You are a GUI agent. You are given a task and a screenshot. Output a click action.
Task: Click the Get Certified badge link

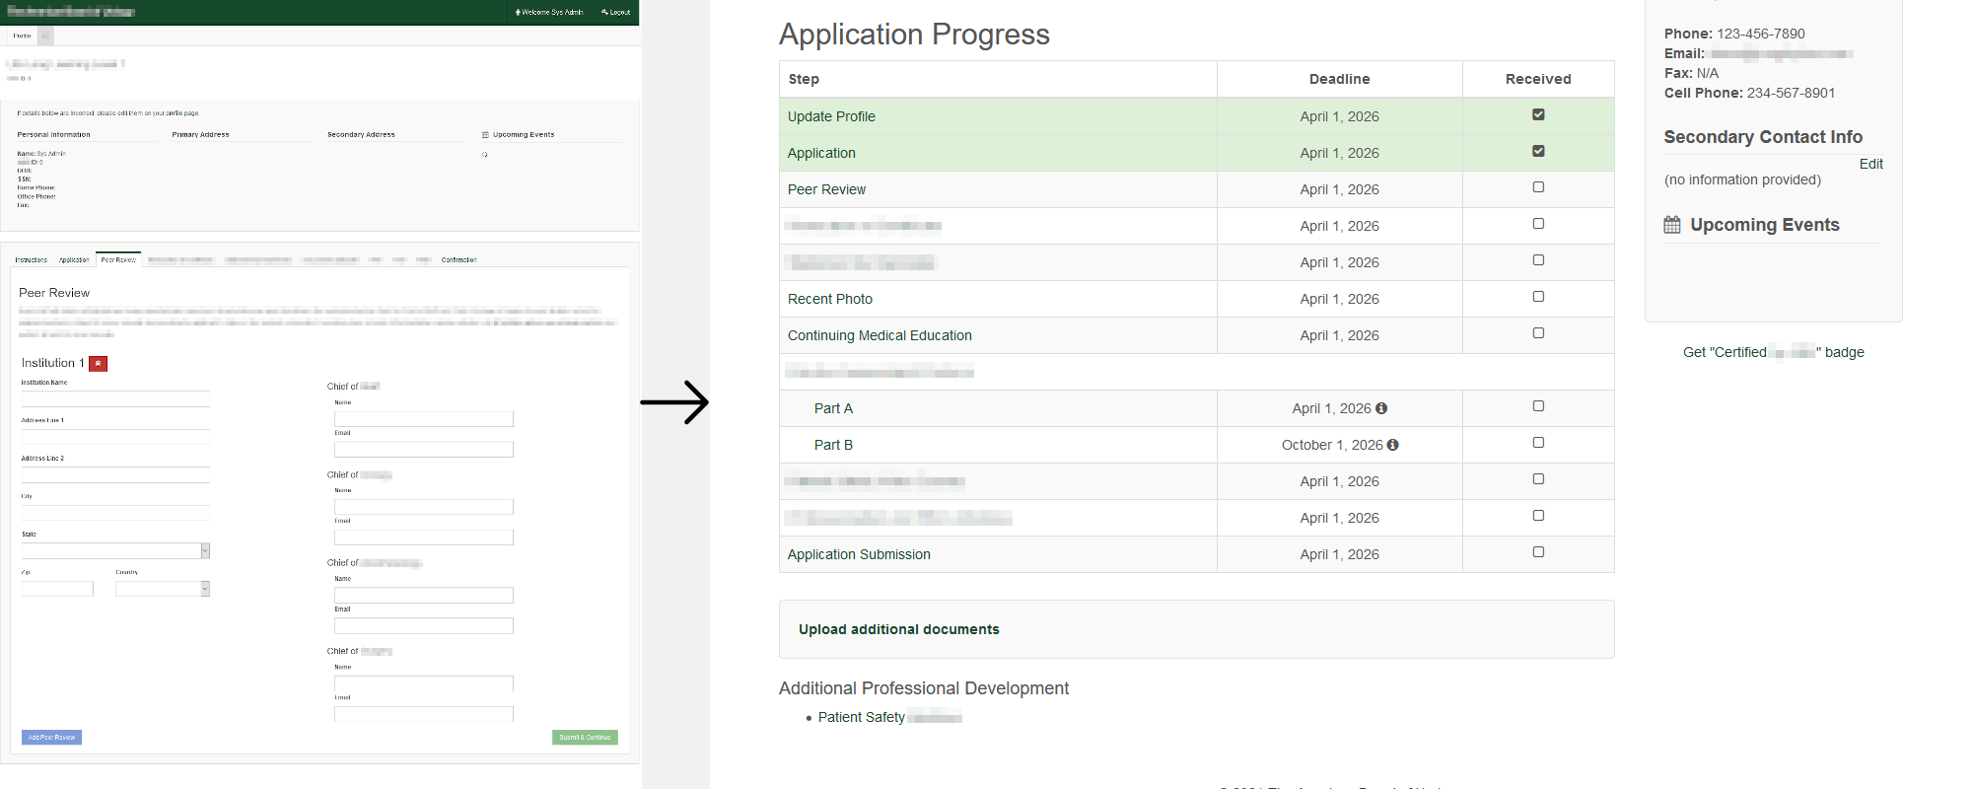click(1773, 352)
